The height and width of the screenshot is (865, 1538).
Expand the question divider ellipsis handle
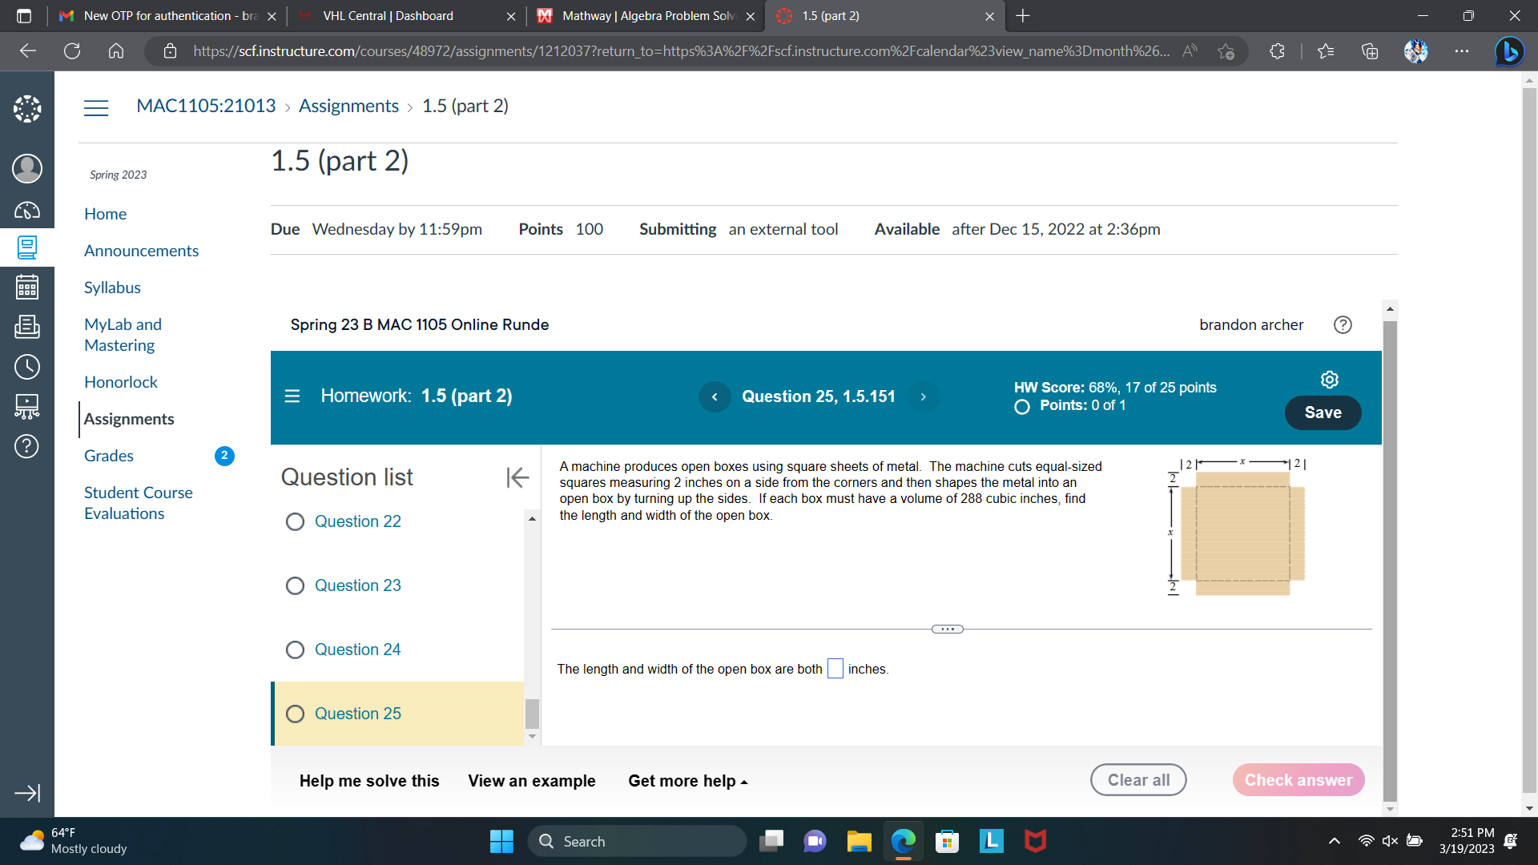pyautogui.click(x=947, y=629)
